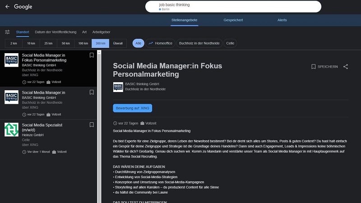Click the job list vertical scrollbar
Viewport: 361px width, 203px height.
pos(99,127)
